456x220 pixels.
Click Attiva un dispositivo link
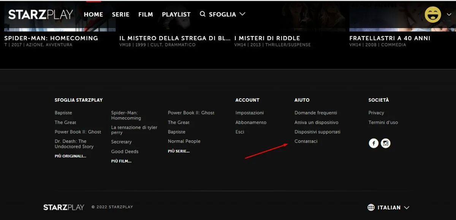tap(316, 123)
